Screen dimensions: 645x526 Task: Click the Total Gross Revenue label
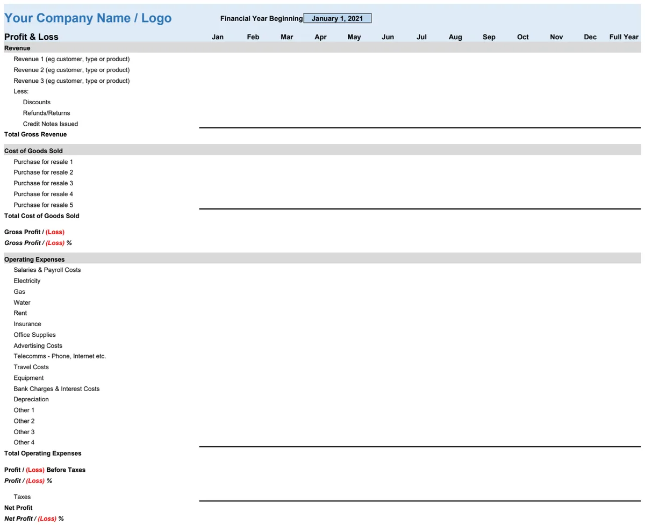pyautogui.click(x=35, y=134)
